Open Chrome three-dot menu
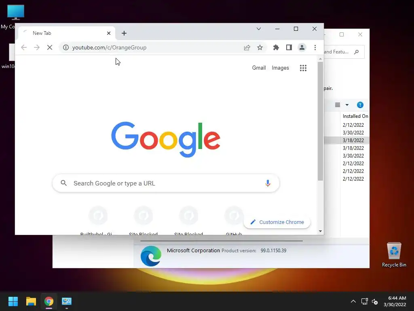 (315, 48)
